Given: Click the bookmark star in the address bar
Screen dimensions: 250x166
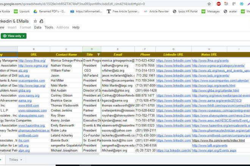Looking at the screenshot, I should click(x=209, y=4).
